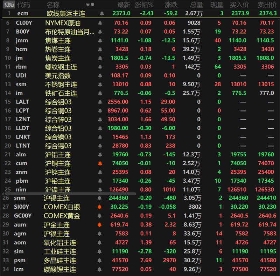280x276 pixels.
Task: Toggle the alert for 工业硅主连
Action: (100, 251)
